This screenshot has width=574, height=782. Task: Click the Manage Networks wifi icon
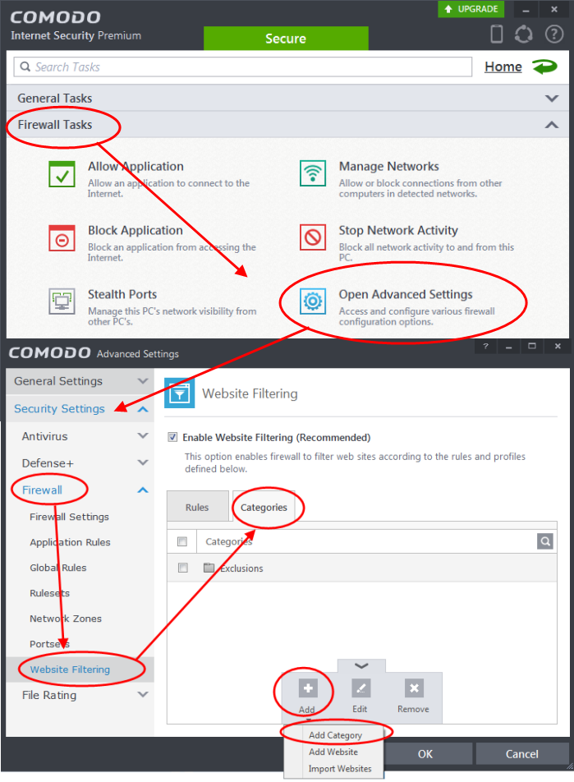click(313, 174)
